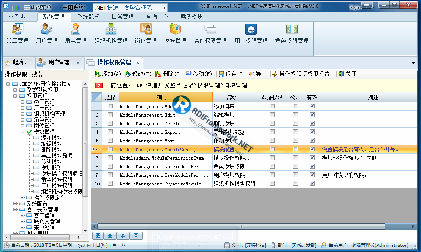This screenshot has width=421, height=252.
Task: Tick 选择 checkbox for ModuleManagement.Edit row
Action: (110, 114)
